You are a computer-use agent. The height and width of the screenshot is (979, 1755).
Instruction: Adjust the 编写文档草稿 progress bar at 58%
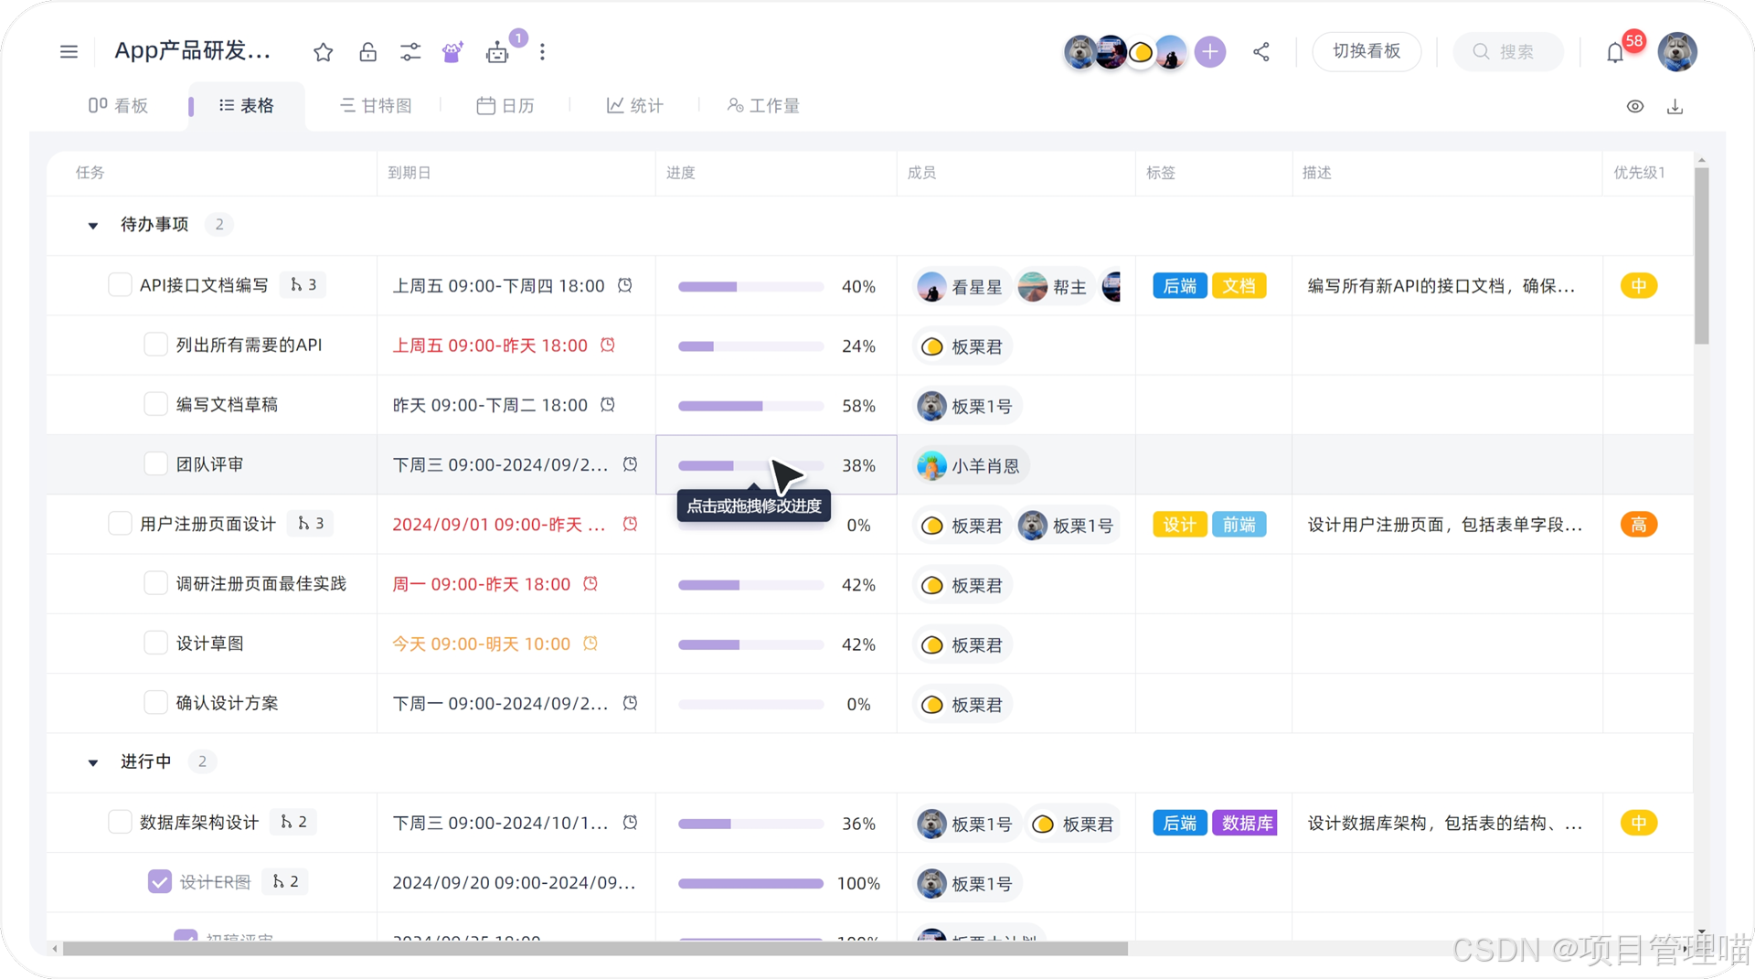coord(751,406)
